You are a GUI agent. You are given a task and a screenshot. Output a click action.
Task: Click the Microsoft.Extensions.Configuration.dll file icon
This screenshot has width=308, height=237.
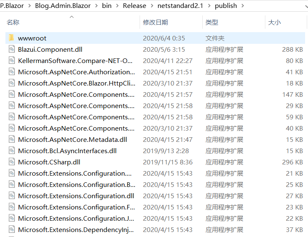click(12, 195)
